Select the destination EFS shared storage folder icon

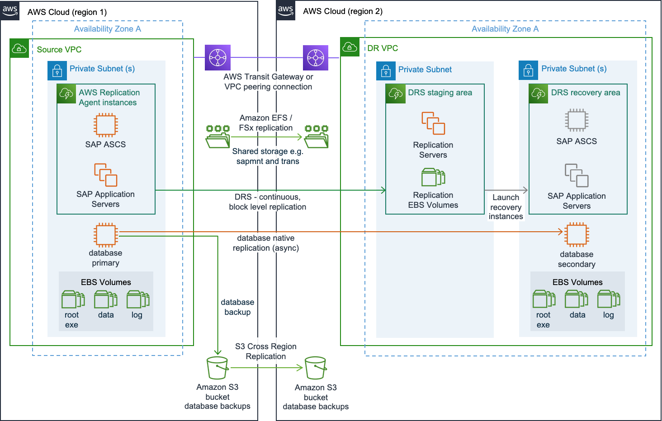pos(316,136)
